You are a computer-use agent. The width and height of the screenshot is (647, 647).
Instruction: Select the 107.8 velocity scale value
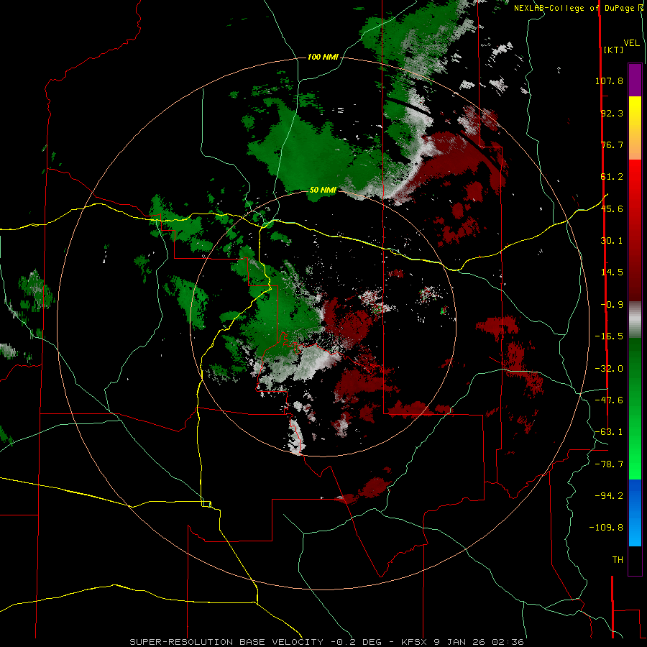609,81
